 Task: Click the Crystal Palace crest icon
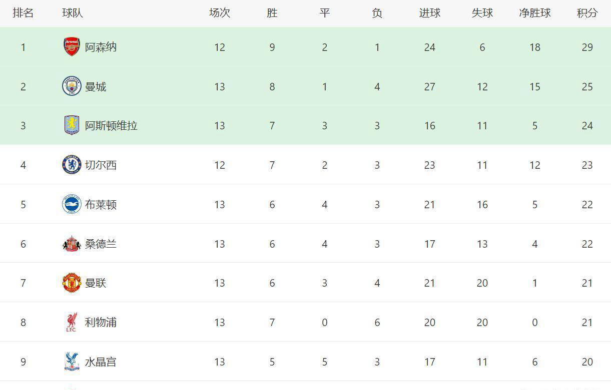[x=72, y=362]
